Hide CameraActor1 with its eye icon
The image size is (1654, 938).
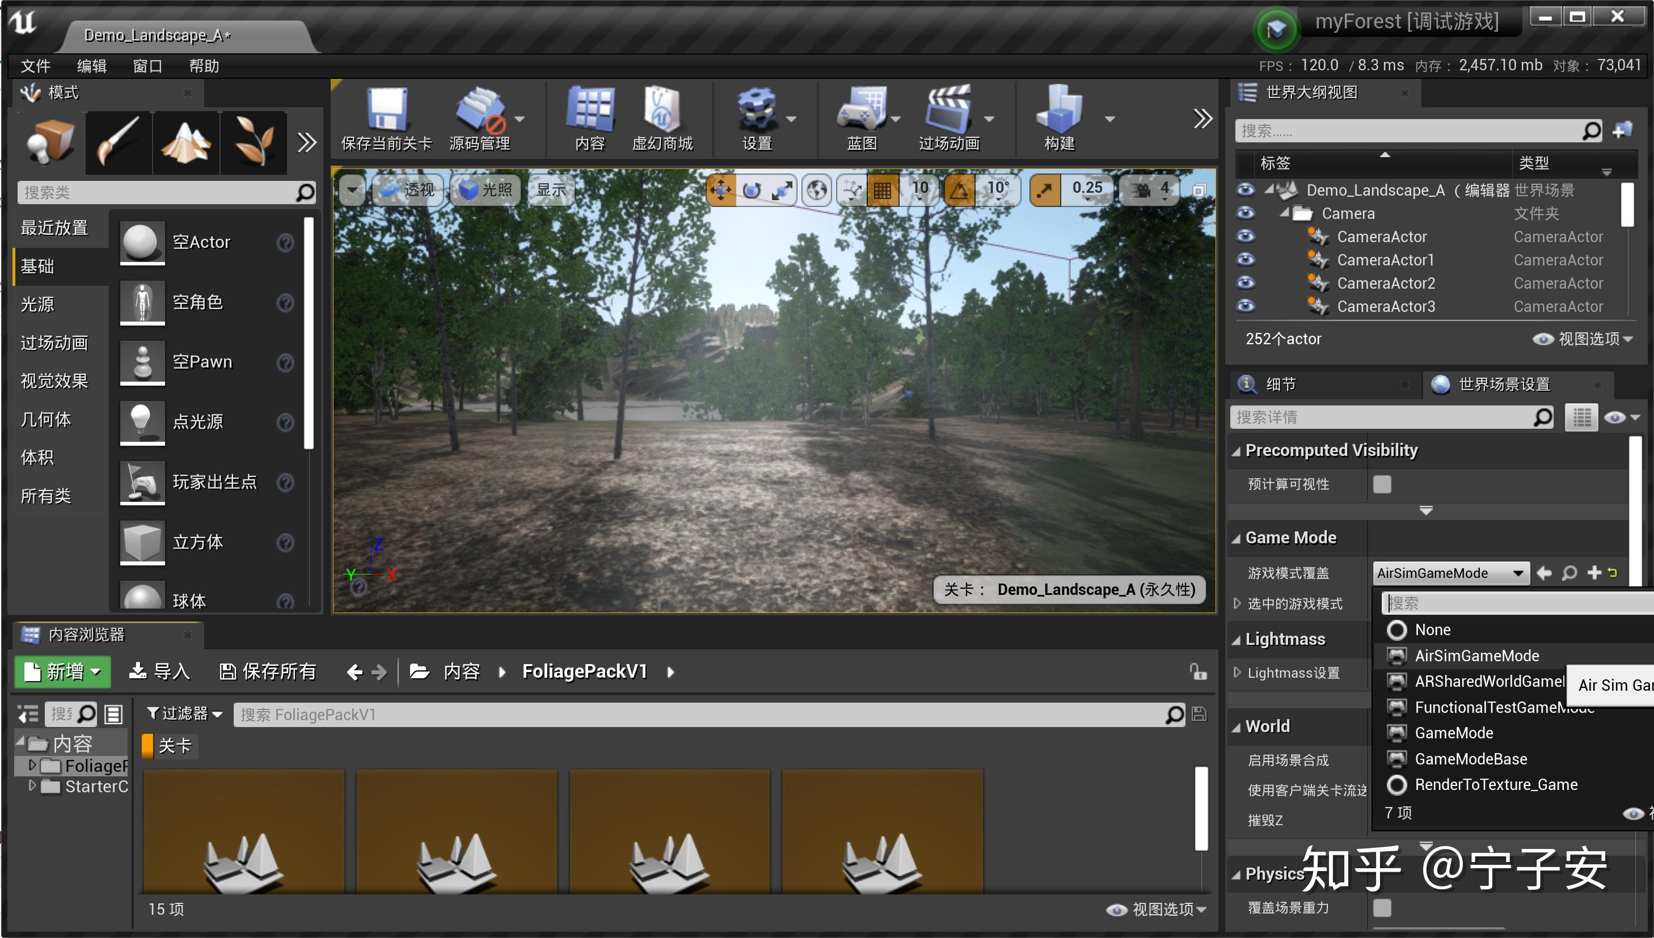click(1246, 260)
